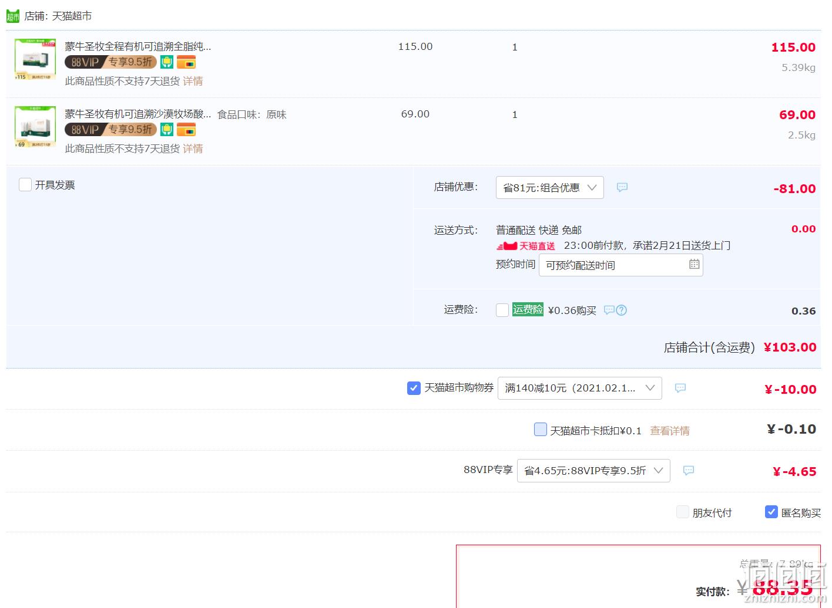
Task: Expand the 88VIP专享 9.5折 discount dropdown
Action: click(593, 471)
